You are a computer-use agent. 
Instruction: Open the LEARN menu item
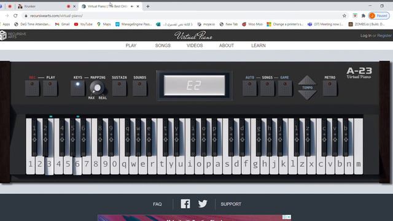click(x=259, y=45)
